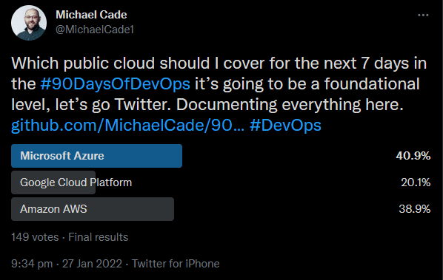Click the 20.1% Google Cloud result
Screen dimensions: 443x280
click(416, 182)
